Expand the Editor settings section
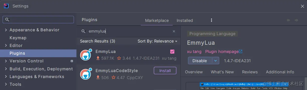This screenshot has width=307, height=90. (6, 45)
